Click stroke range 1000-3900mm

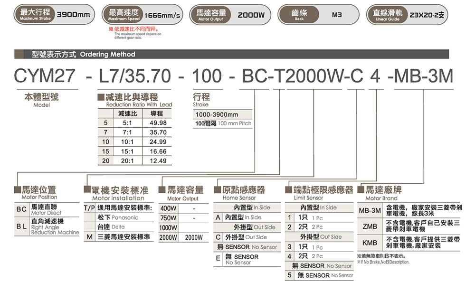click(x=223, y=114)
